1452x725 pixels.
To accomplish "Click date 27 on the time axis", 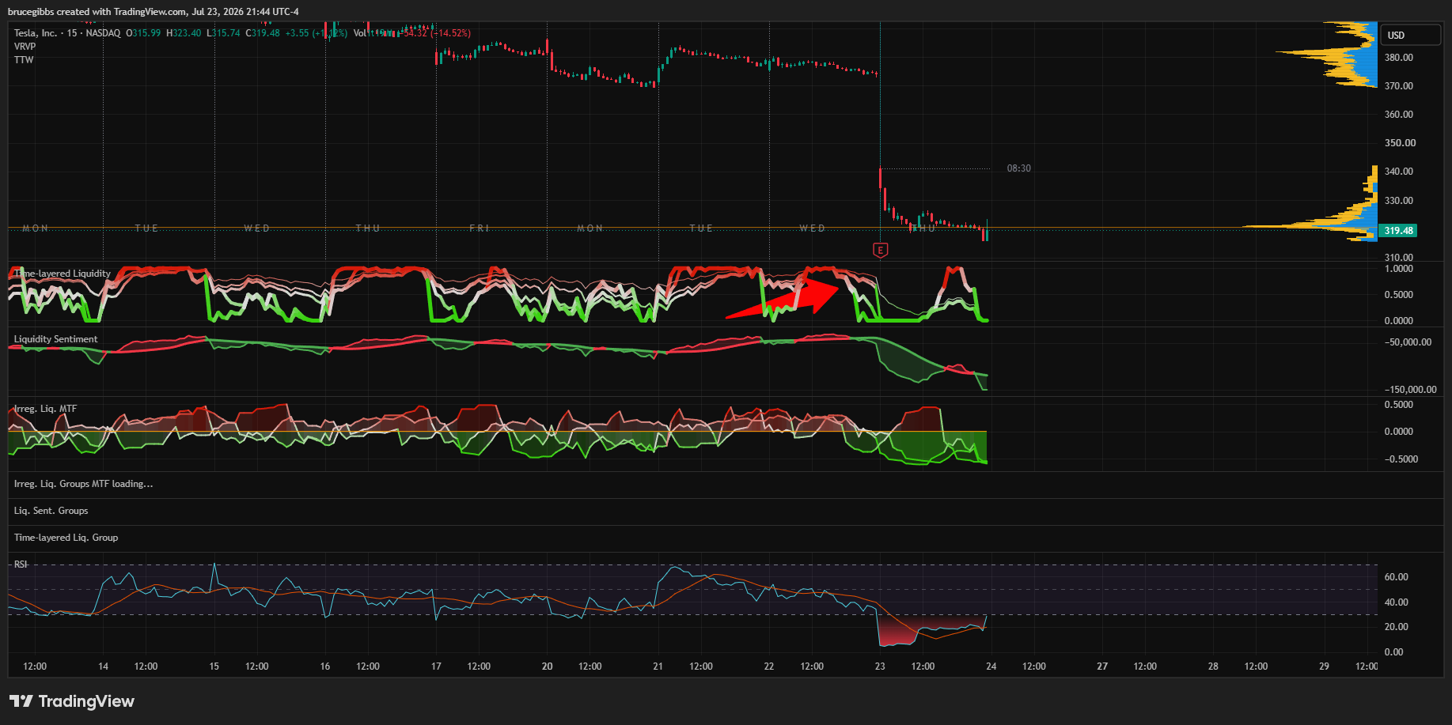I will coord(1102,666).
